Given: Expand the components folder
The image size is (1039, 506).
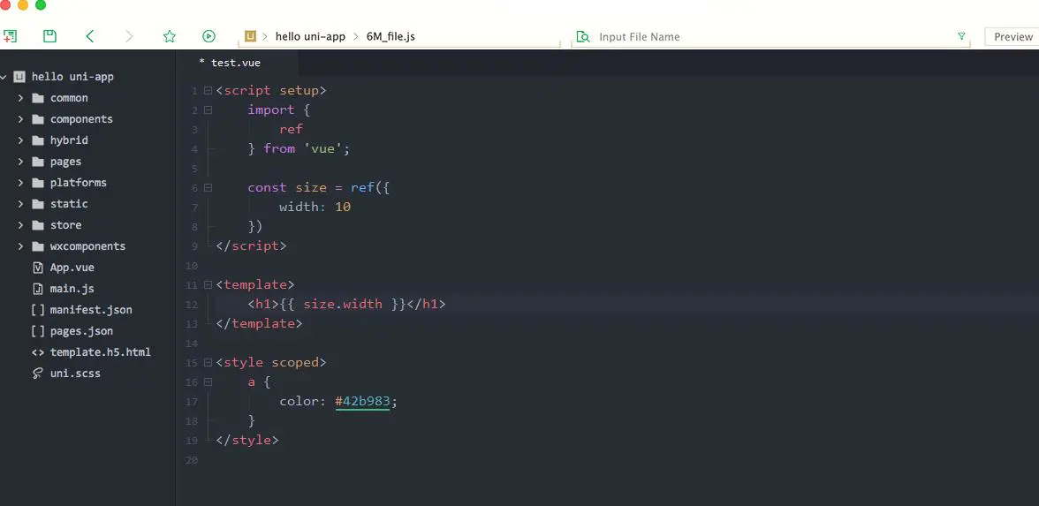Looking at the screenshot, I should pos(20,119).
